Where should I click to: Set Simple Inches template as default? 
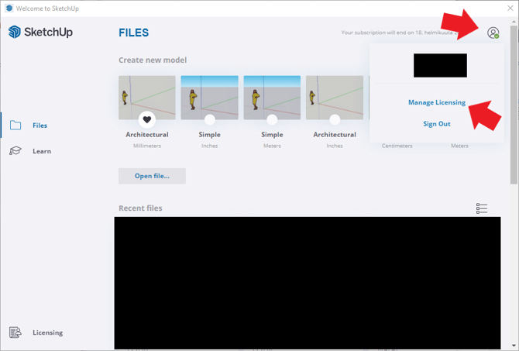[209, 119]
